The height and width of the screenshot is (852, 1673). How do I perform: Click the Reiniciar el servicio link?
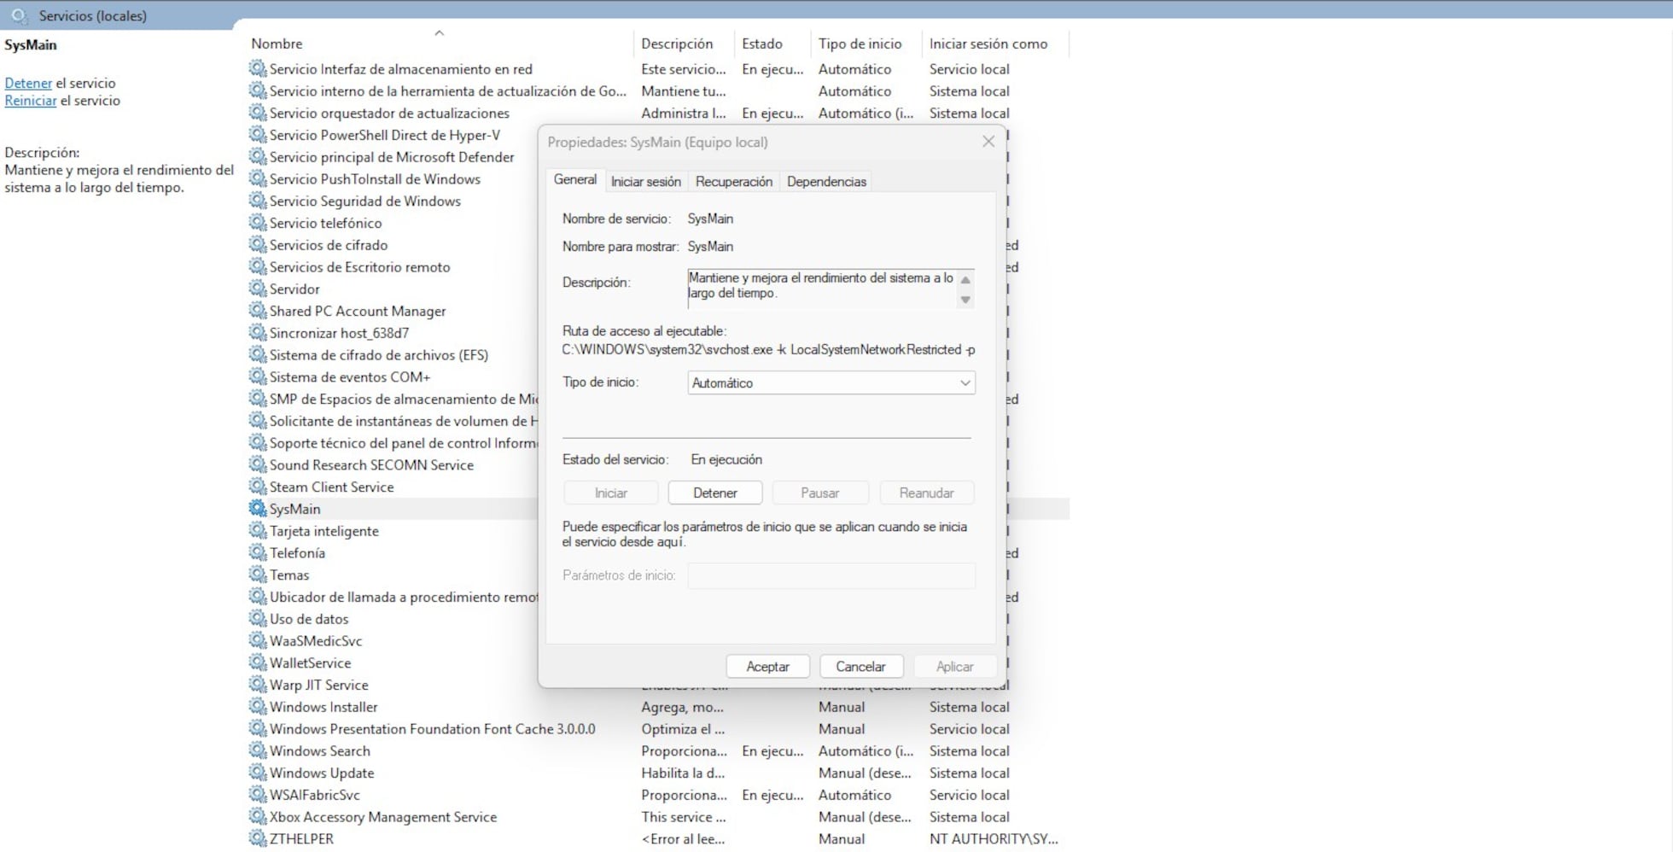31,101
